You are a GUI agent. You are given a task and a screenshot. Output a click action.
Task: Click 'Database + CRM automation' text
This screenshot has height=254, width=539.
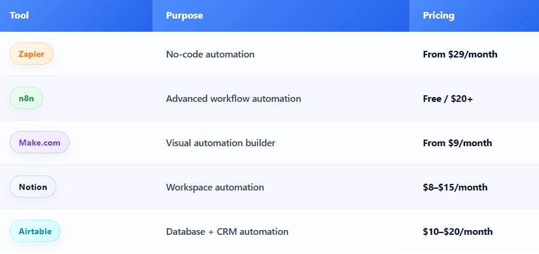point(227,231)
